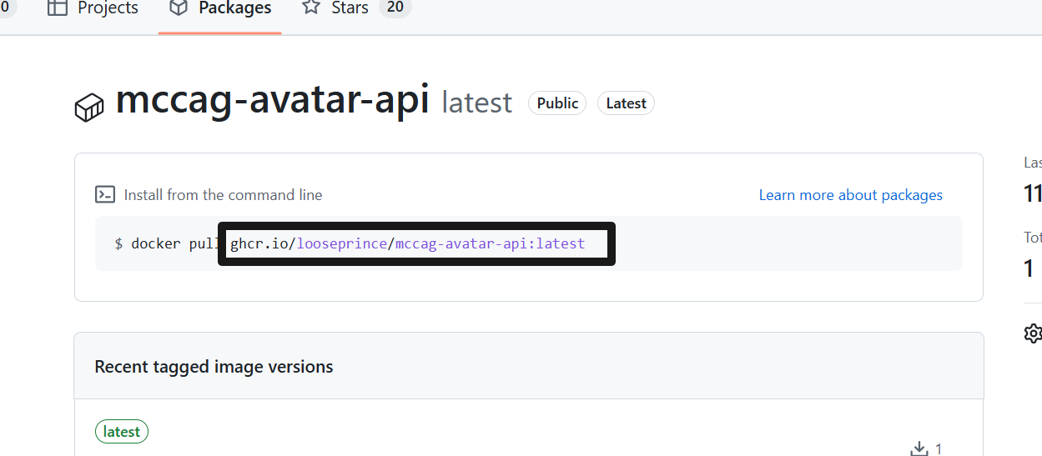Open the Learn more about packages link
Screen dimensions: 1042x456
pyautogui.click(x=850, y=195)
